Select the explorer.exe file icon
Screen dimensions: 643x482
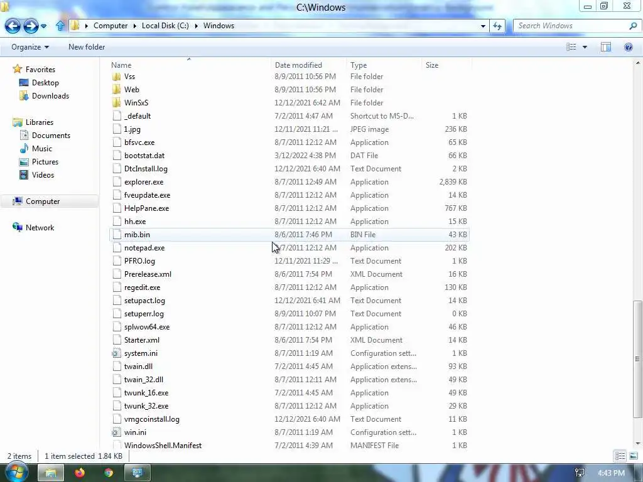coord(117,182)
